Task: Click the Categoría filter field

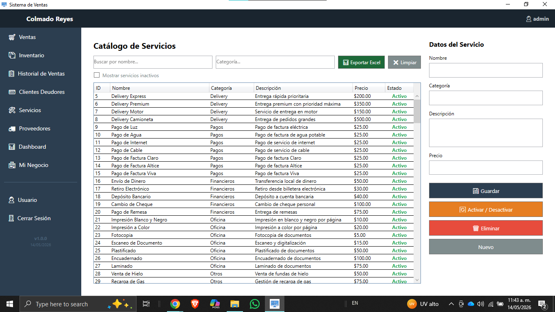Action: coord(275,62)
